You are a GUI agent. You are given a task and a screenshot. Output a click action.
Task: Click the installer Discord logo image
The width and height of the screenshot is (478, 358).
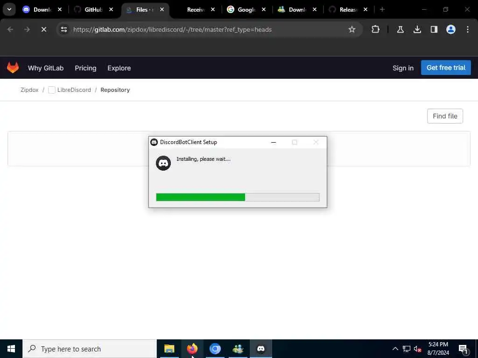163,163
